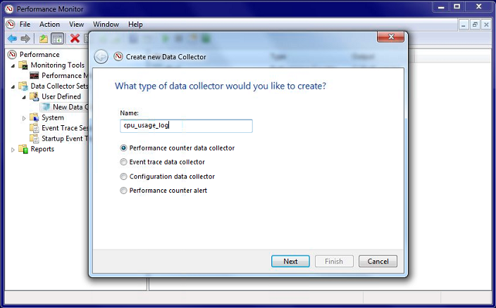Collapse the Data Collector Sets node
496x308 pixels.
tap(13, 86)
